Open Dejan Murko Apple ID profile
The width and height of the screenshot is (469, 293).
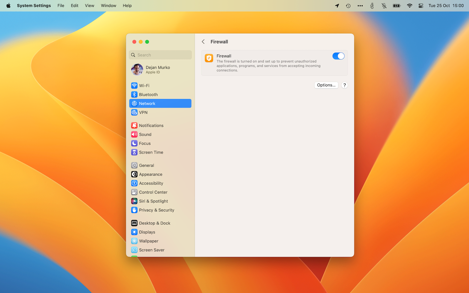pyautogui.click(x=158, y=70)
